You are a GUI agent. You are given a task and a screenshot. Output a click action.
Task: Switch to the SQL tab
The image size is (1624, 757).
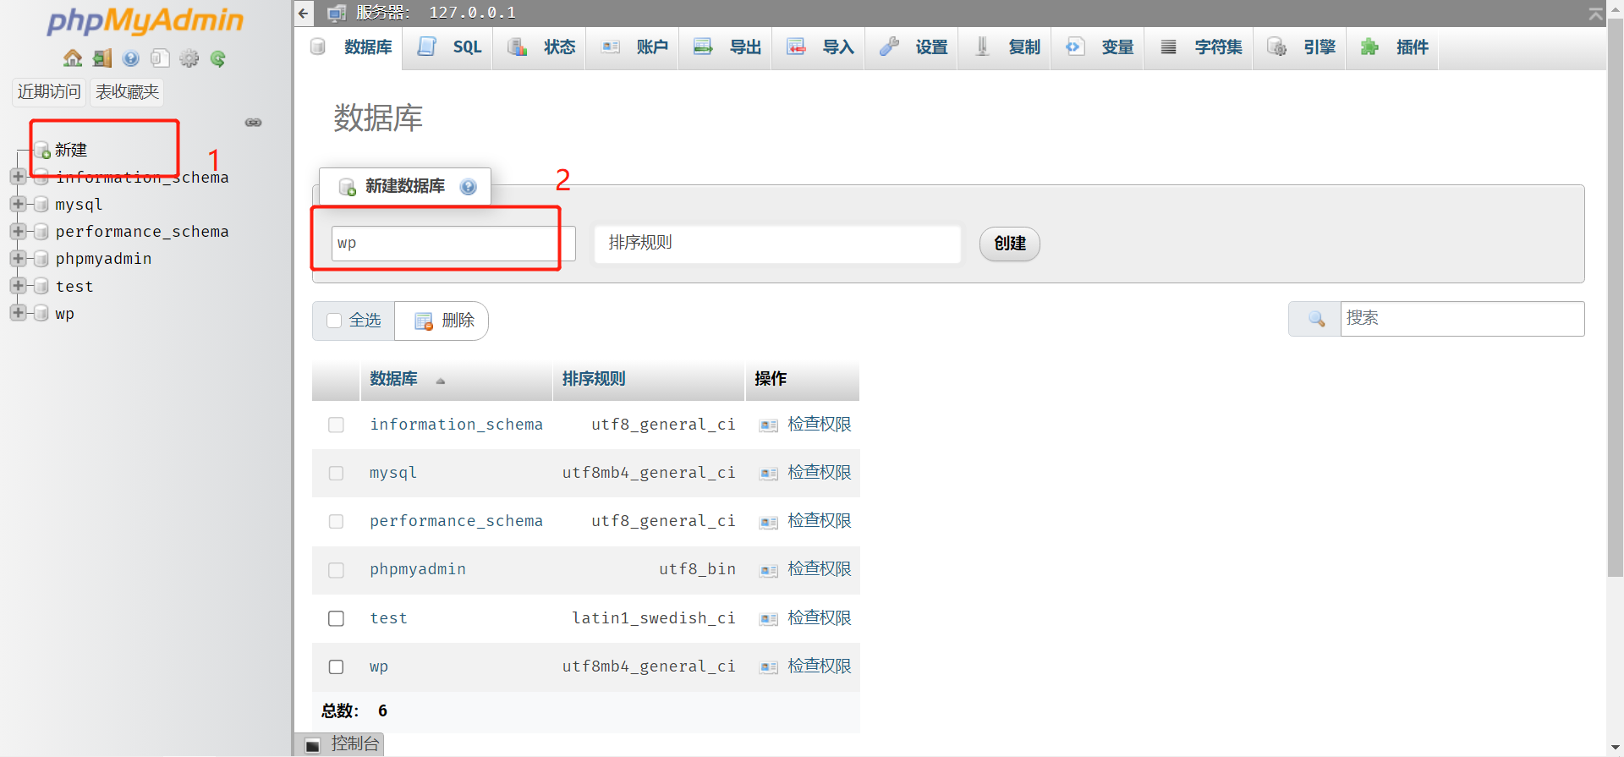click(x=451, y=47)
